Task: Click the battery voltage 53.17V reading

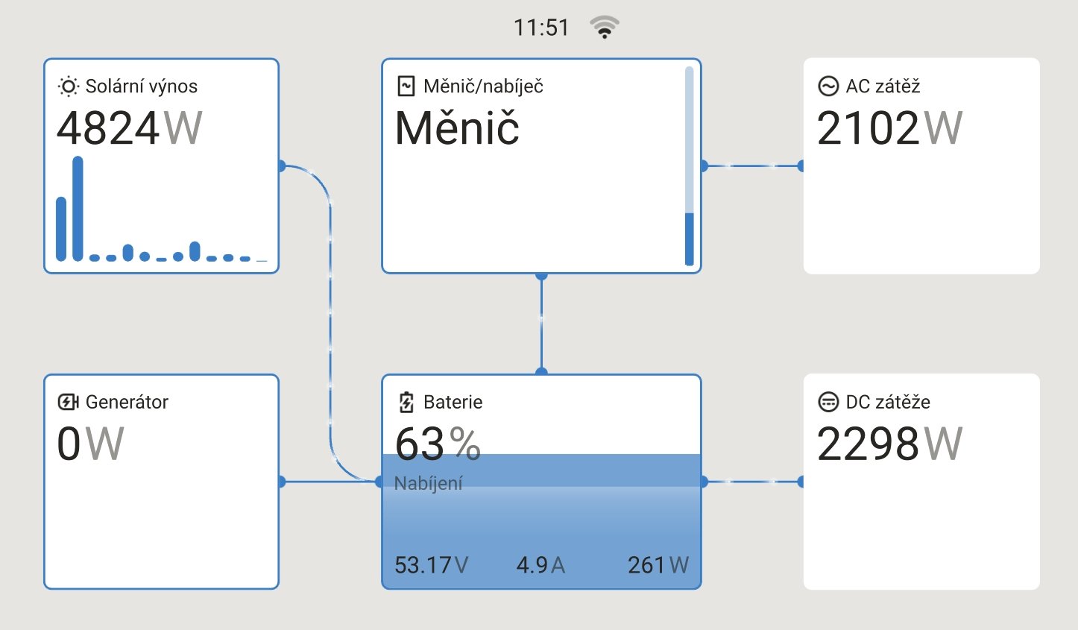Action: coord(431,565)
